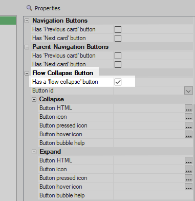
Task: Click the Button id value field
Action: 149,90
